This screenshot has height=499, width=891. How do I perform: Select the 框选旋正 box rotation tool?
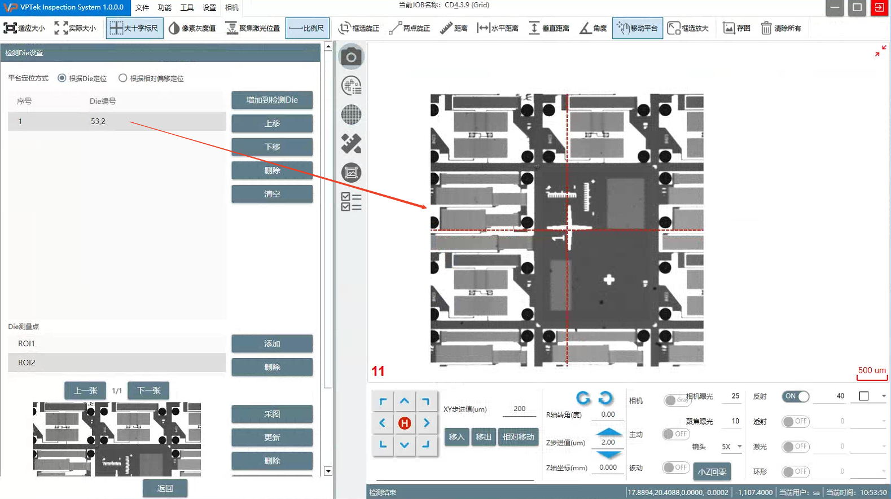(359, 28)
